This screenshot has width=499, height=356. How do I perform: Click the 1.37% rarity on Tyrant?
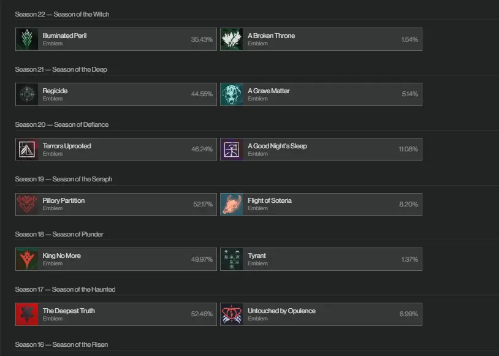coord(409,259)
